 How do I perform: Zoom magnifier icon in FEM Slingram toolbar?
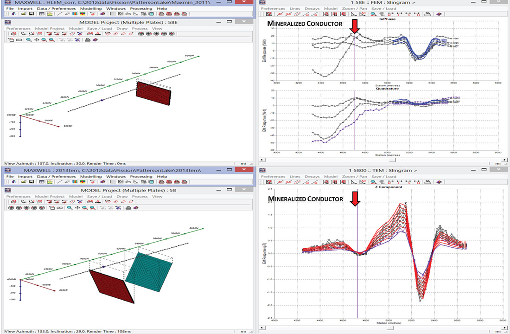(373, 14)
